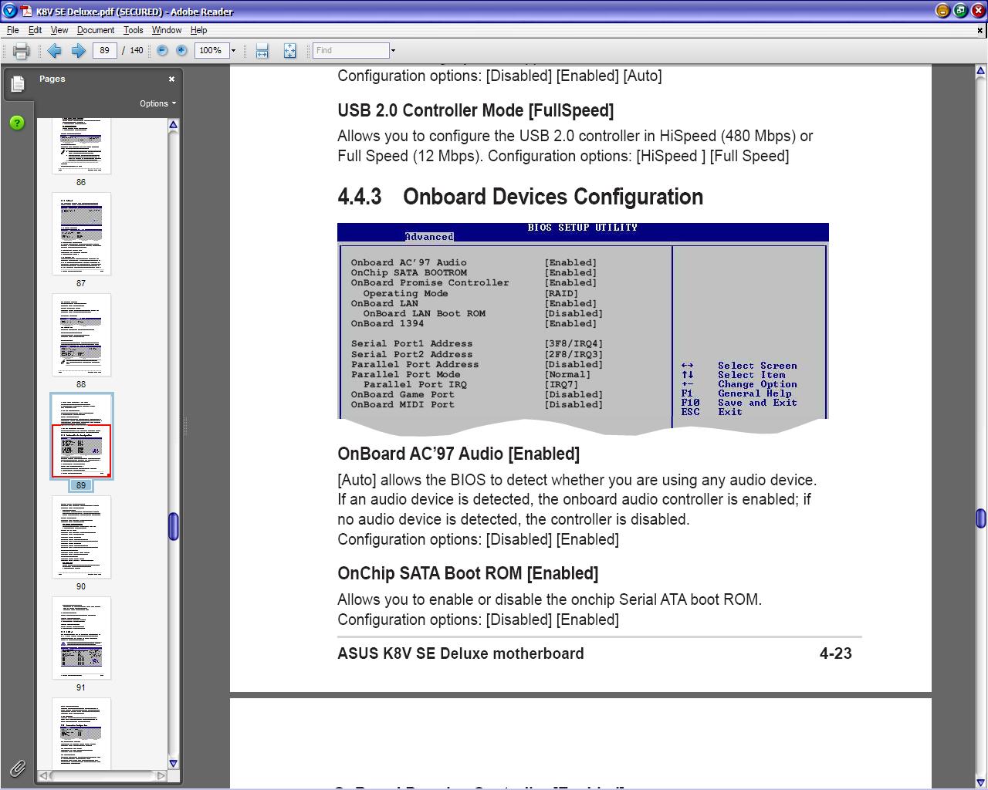Click the thumbnail panel scroll up arrow
This screenshot has height=790, width=988.
click(x=173, y=125)
